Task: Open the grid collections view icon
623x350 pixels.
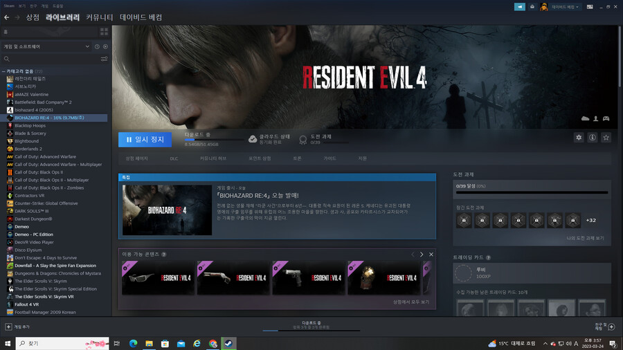Action: 104,32
